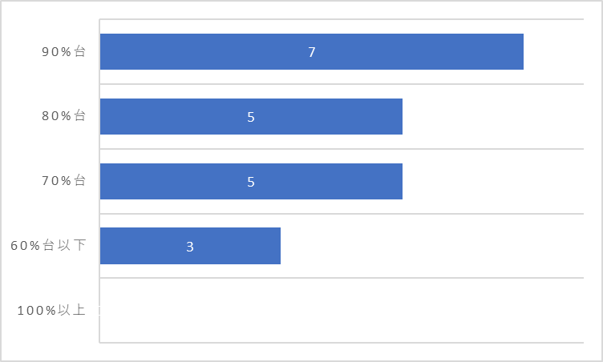Screen dimensions: 603x362
Task: Click data label 5 on 80%台 bar
Action: 251,117
